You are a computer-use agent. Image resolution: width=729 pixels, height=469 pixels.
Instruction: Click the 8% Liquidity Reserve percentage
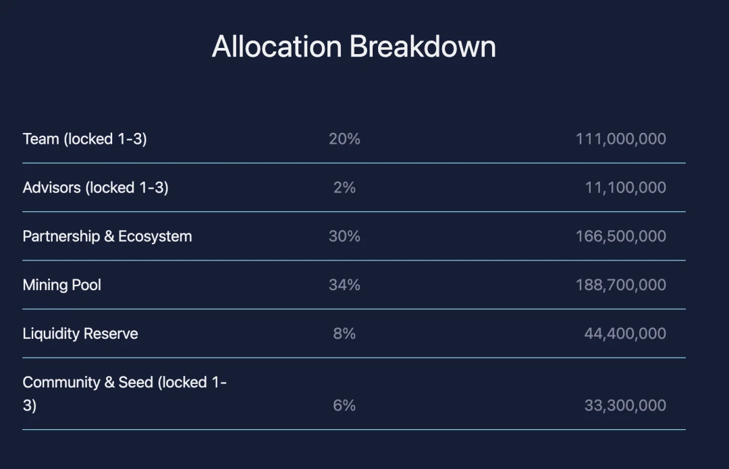pyautogui.click(x=344, y=334)
